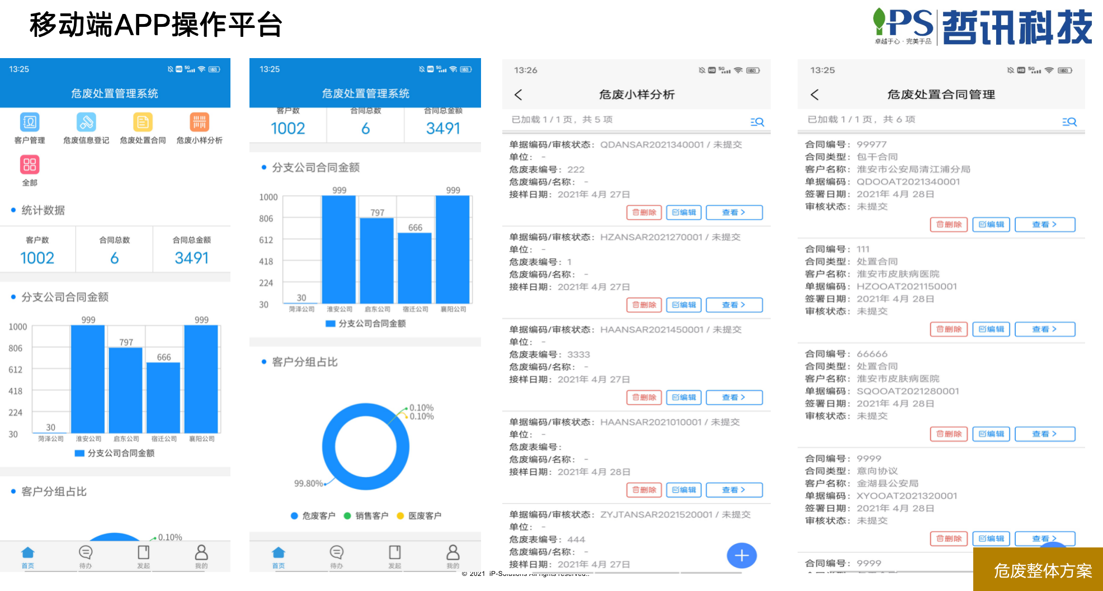Screen dimensions: 1103x591
Task: Delete sample HAANSAR2021450001
Action: (x=644, y=397)
